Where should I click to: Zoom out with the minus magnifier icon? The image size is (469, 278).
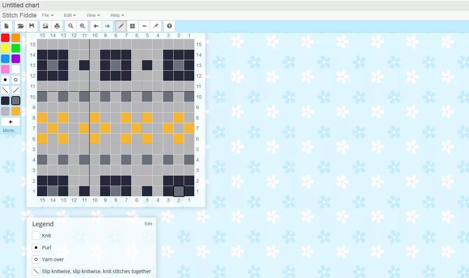click(x=71, y=26)
